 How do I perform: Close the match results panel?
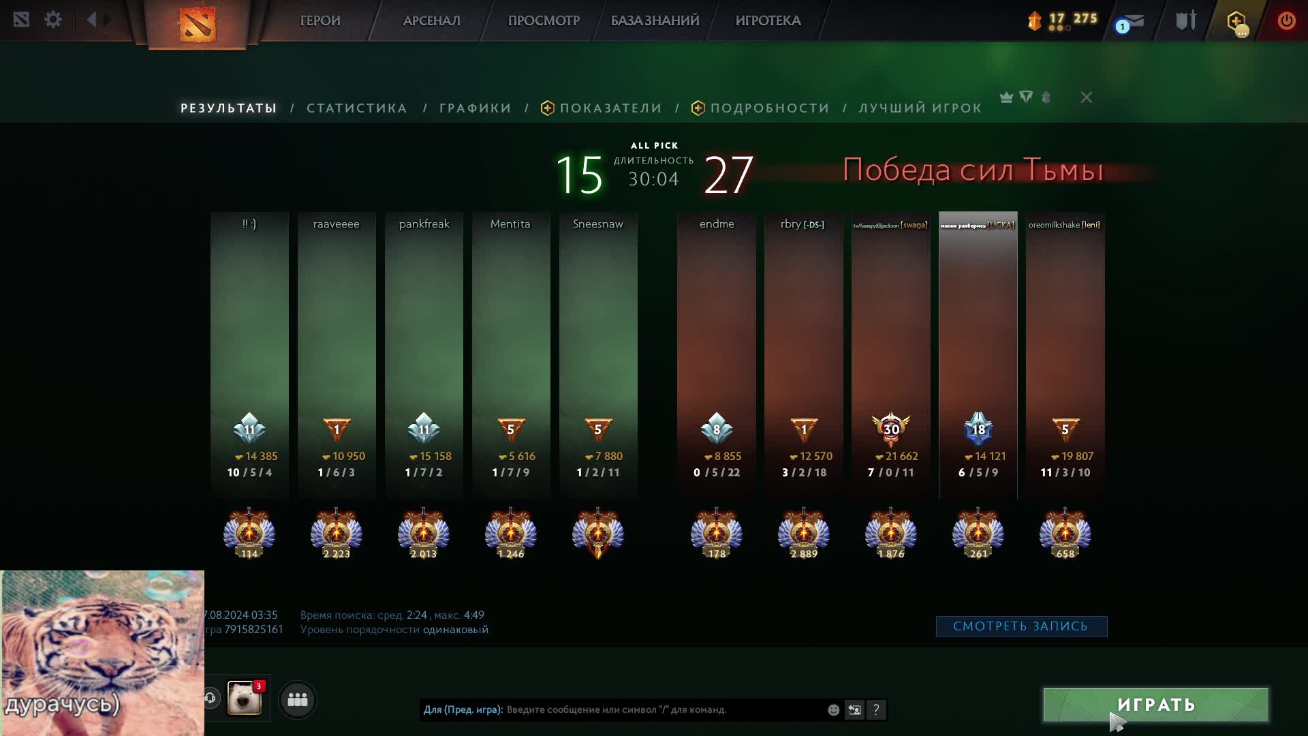click(1087, 97)
